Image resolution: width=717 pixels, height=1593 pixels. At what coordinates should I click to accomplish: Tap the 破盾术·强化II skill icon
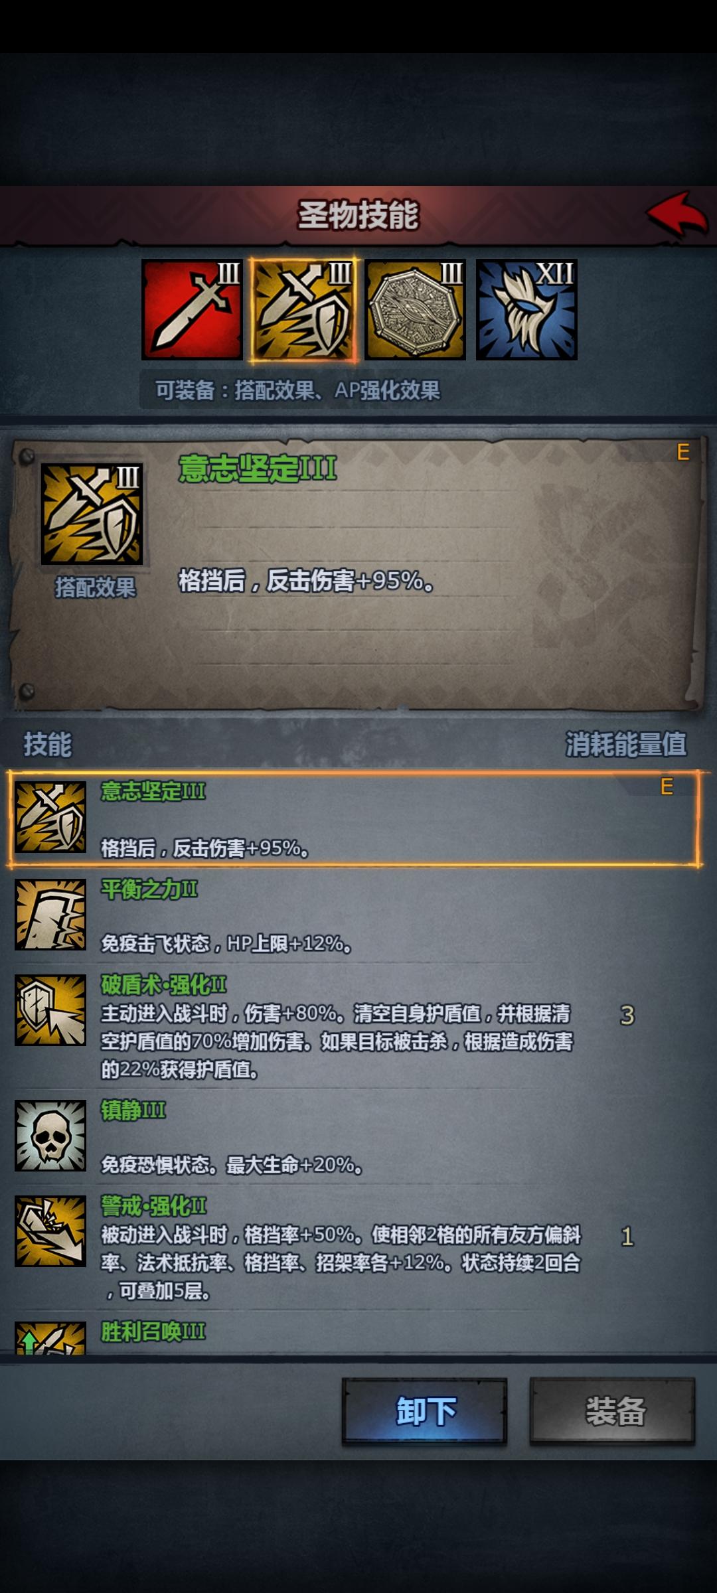[50, 1010]
